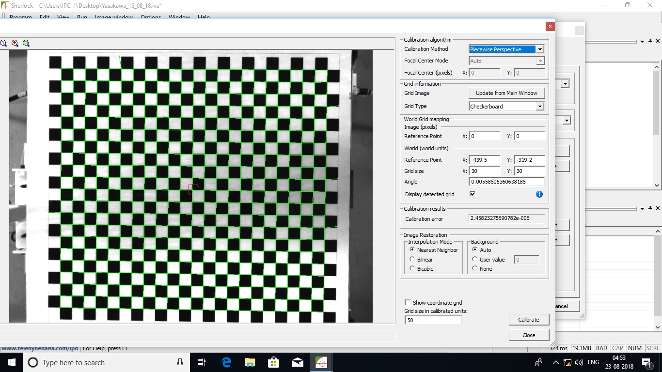Select the Auto background radio button
The image size is (662, 372).
click(474, 249)
